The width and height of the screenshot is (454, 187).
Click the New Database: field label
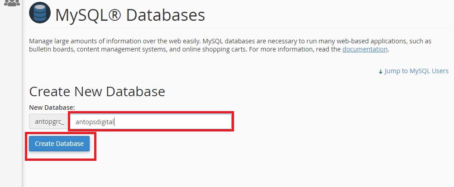52,107
